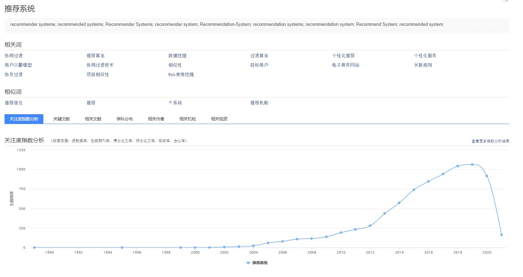This screenshot has width=523, height=277.
Task: Click the 1000 y-axis label
Action: (x=21, y=169)
